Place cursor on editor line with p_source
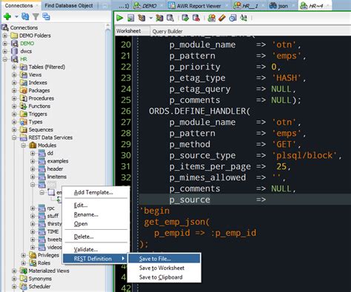The height and width of the screenshot is (292, 351). click(244, 200)
